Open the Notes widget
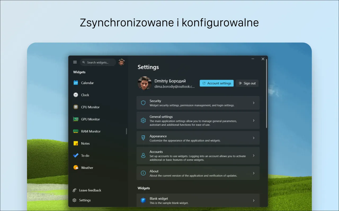This screenshot has height=211, width=339. pos(86,143)
